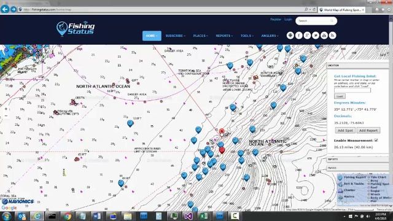Select the upper red map marker

tap(222, 131)
